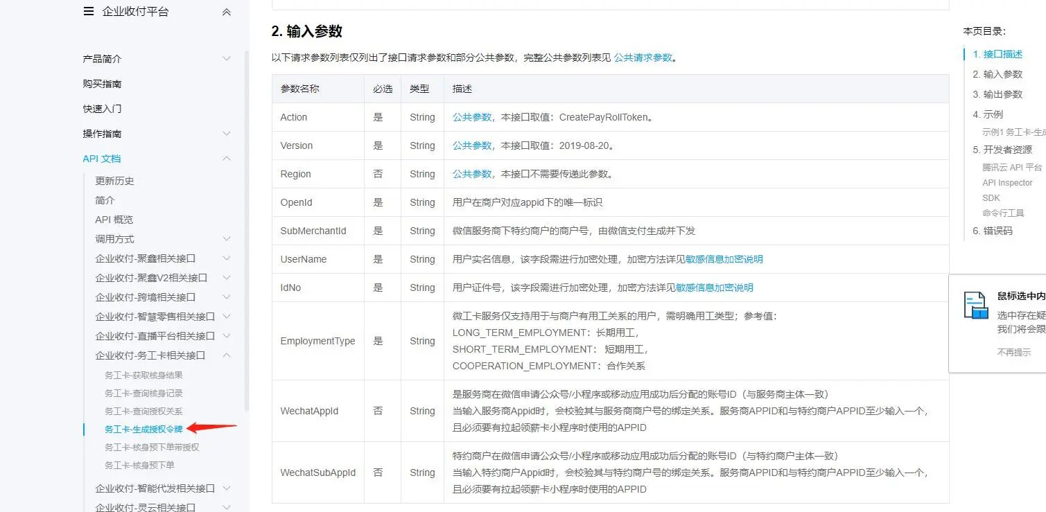Follow the 公共参数 link in the Action row
Screen dimensions: 1046x512
[472, 117]
